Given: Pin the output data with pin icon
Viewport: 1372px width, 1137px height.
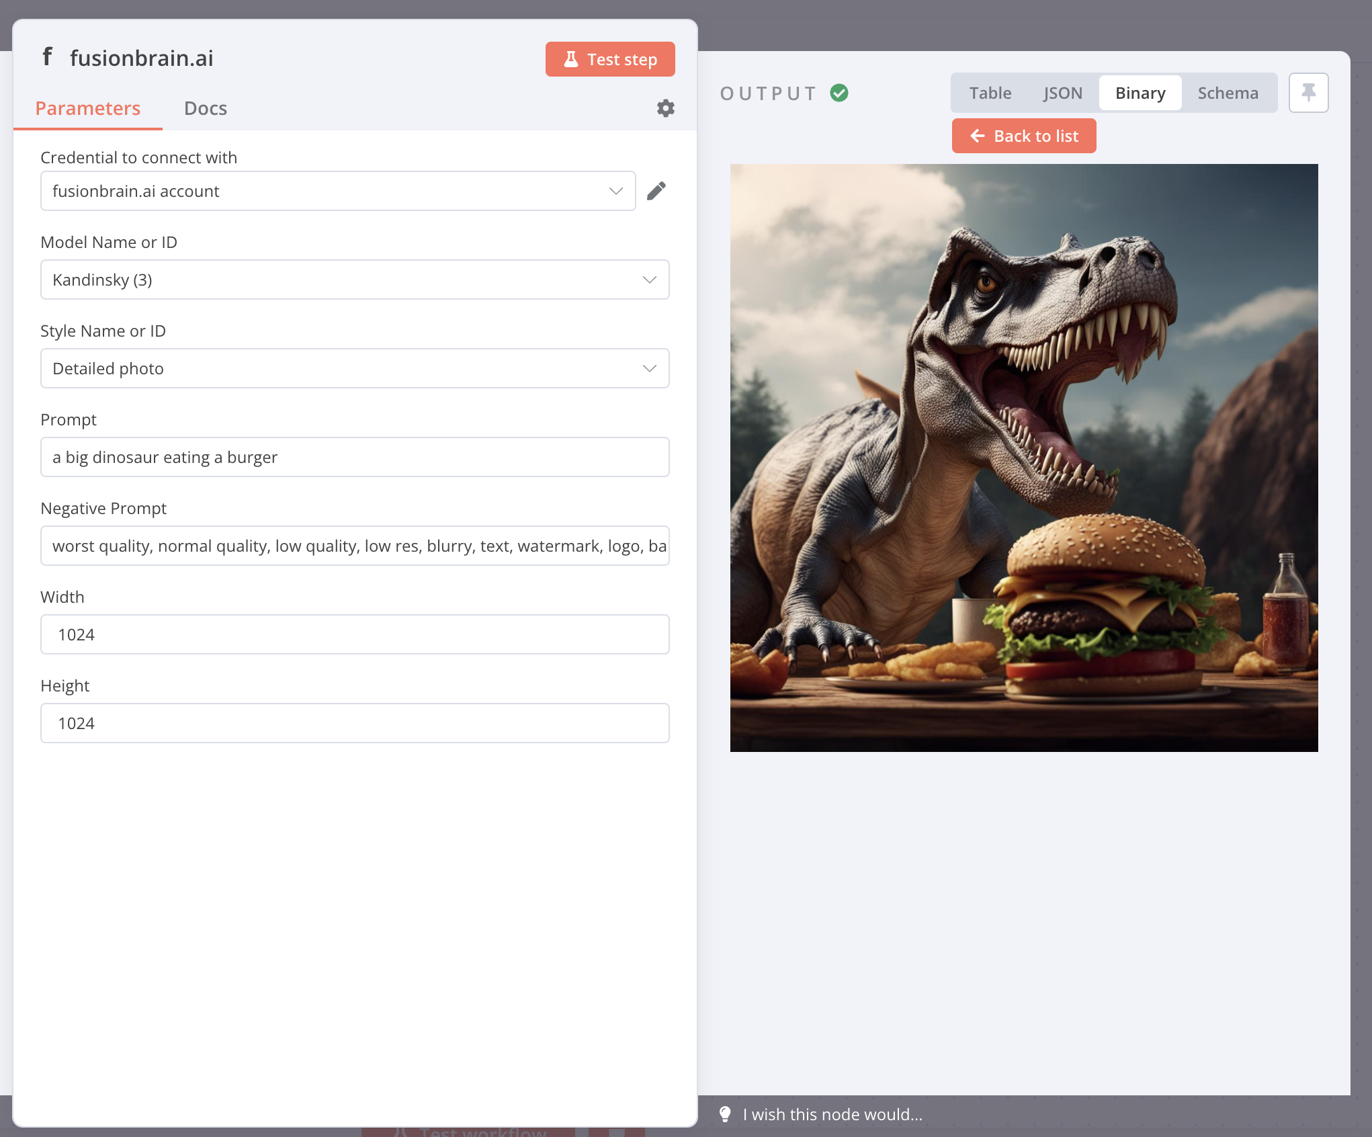Looking at the screenshot, I should pos(1307,93).
